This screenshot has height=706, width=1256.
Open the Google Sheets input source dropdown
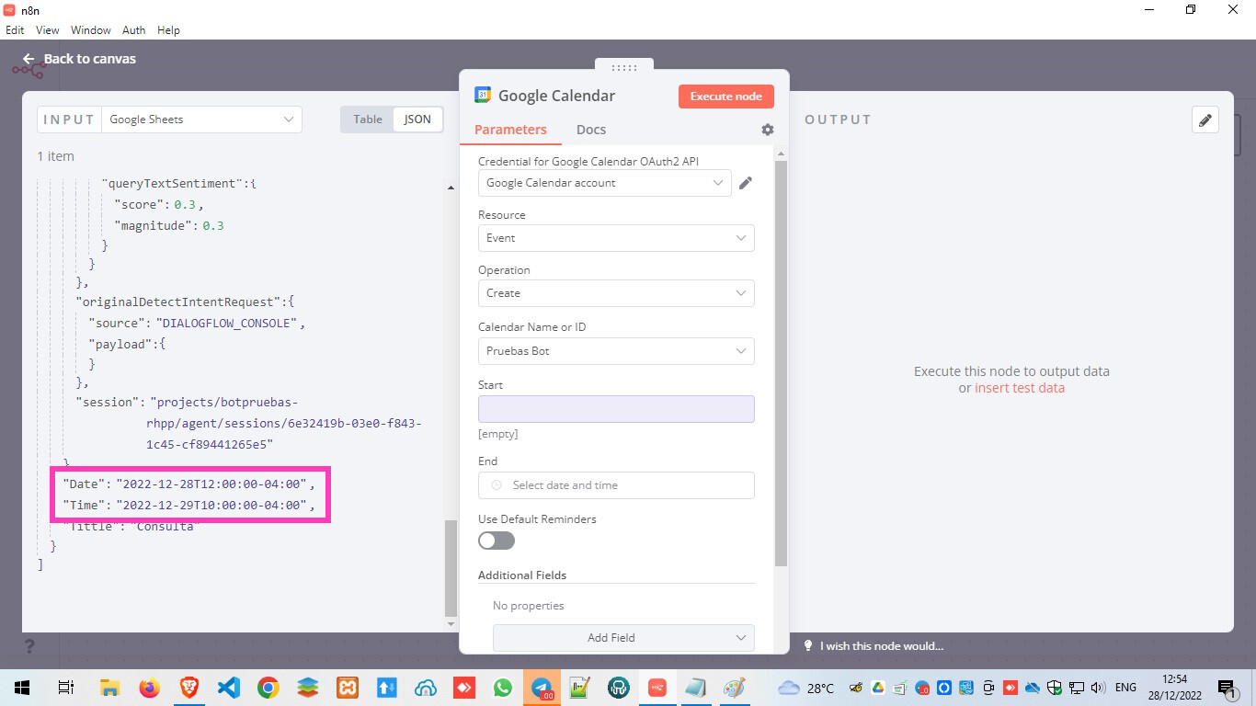[201, 120]
